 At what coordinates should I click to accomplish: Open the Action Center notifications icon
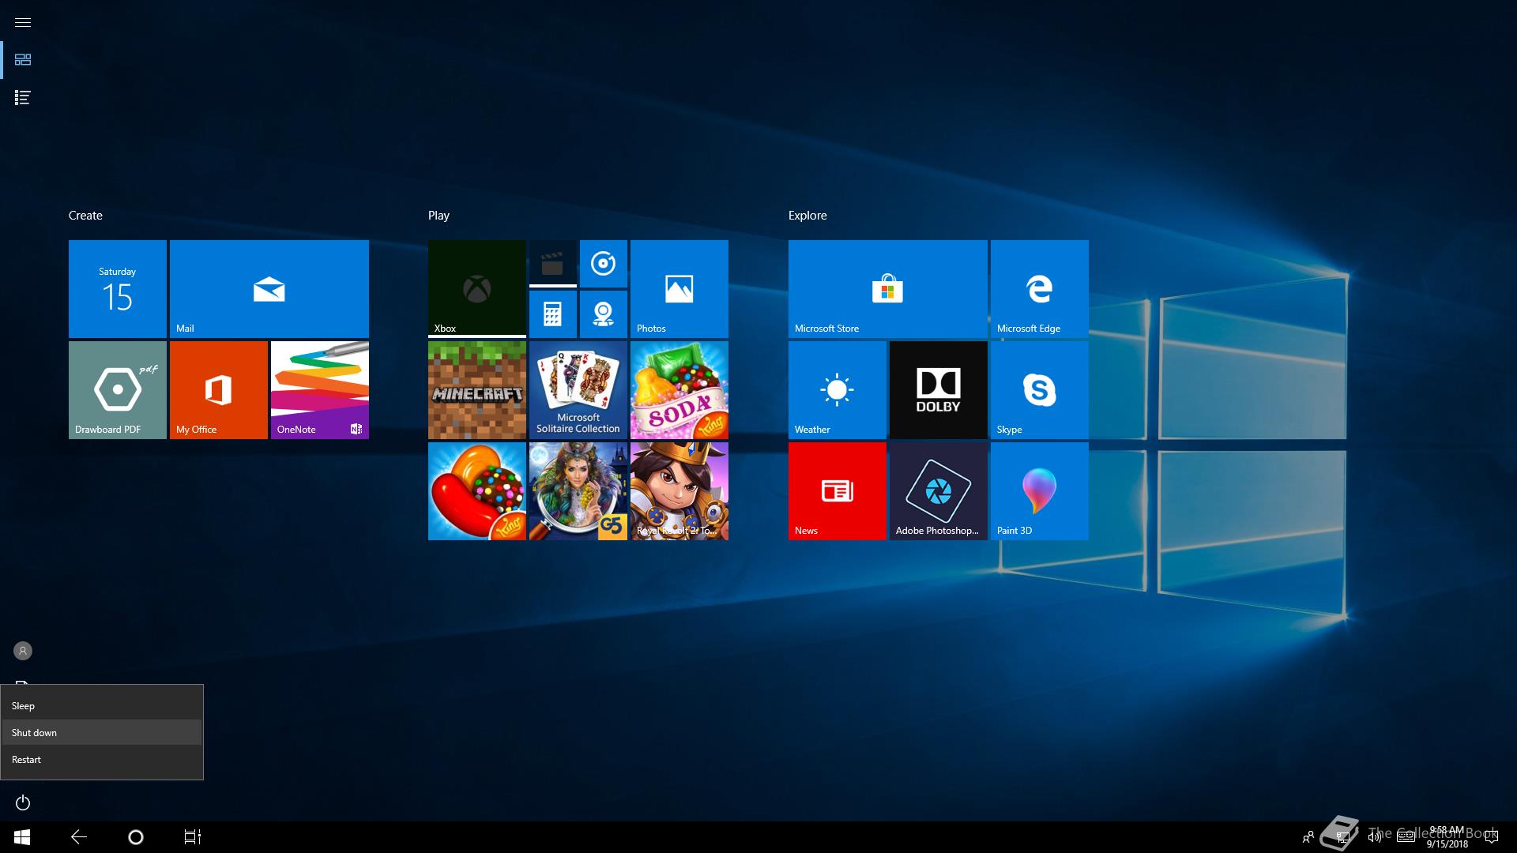[x=1492, y=837]
